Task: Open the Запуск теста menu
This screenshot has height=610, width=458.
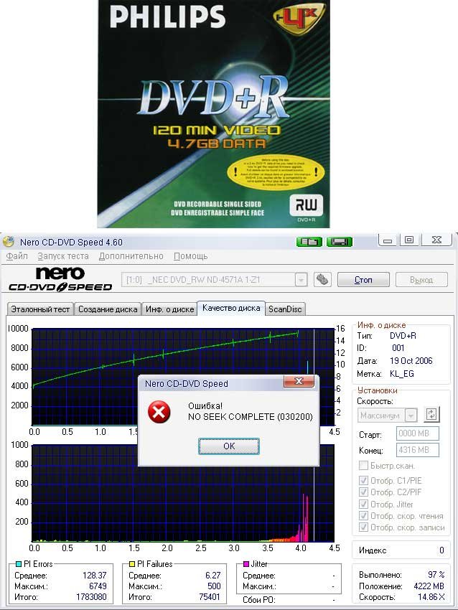Action: (x=63, y=256)
